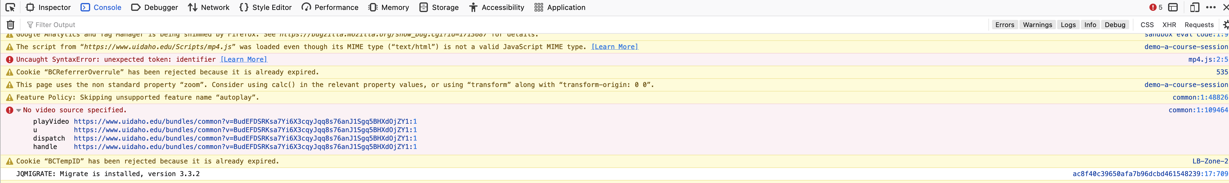1229x183 pixels.
Task: Open Learn More link for Uncaught SyntaxError
Action: [243, 60]
